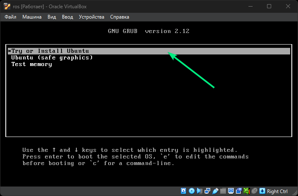Open the Машина menu
This screenshot has height=196, width=298.
pyautogui.click(x=32, y=17)
